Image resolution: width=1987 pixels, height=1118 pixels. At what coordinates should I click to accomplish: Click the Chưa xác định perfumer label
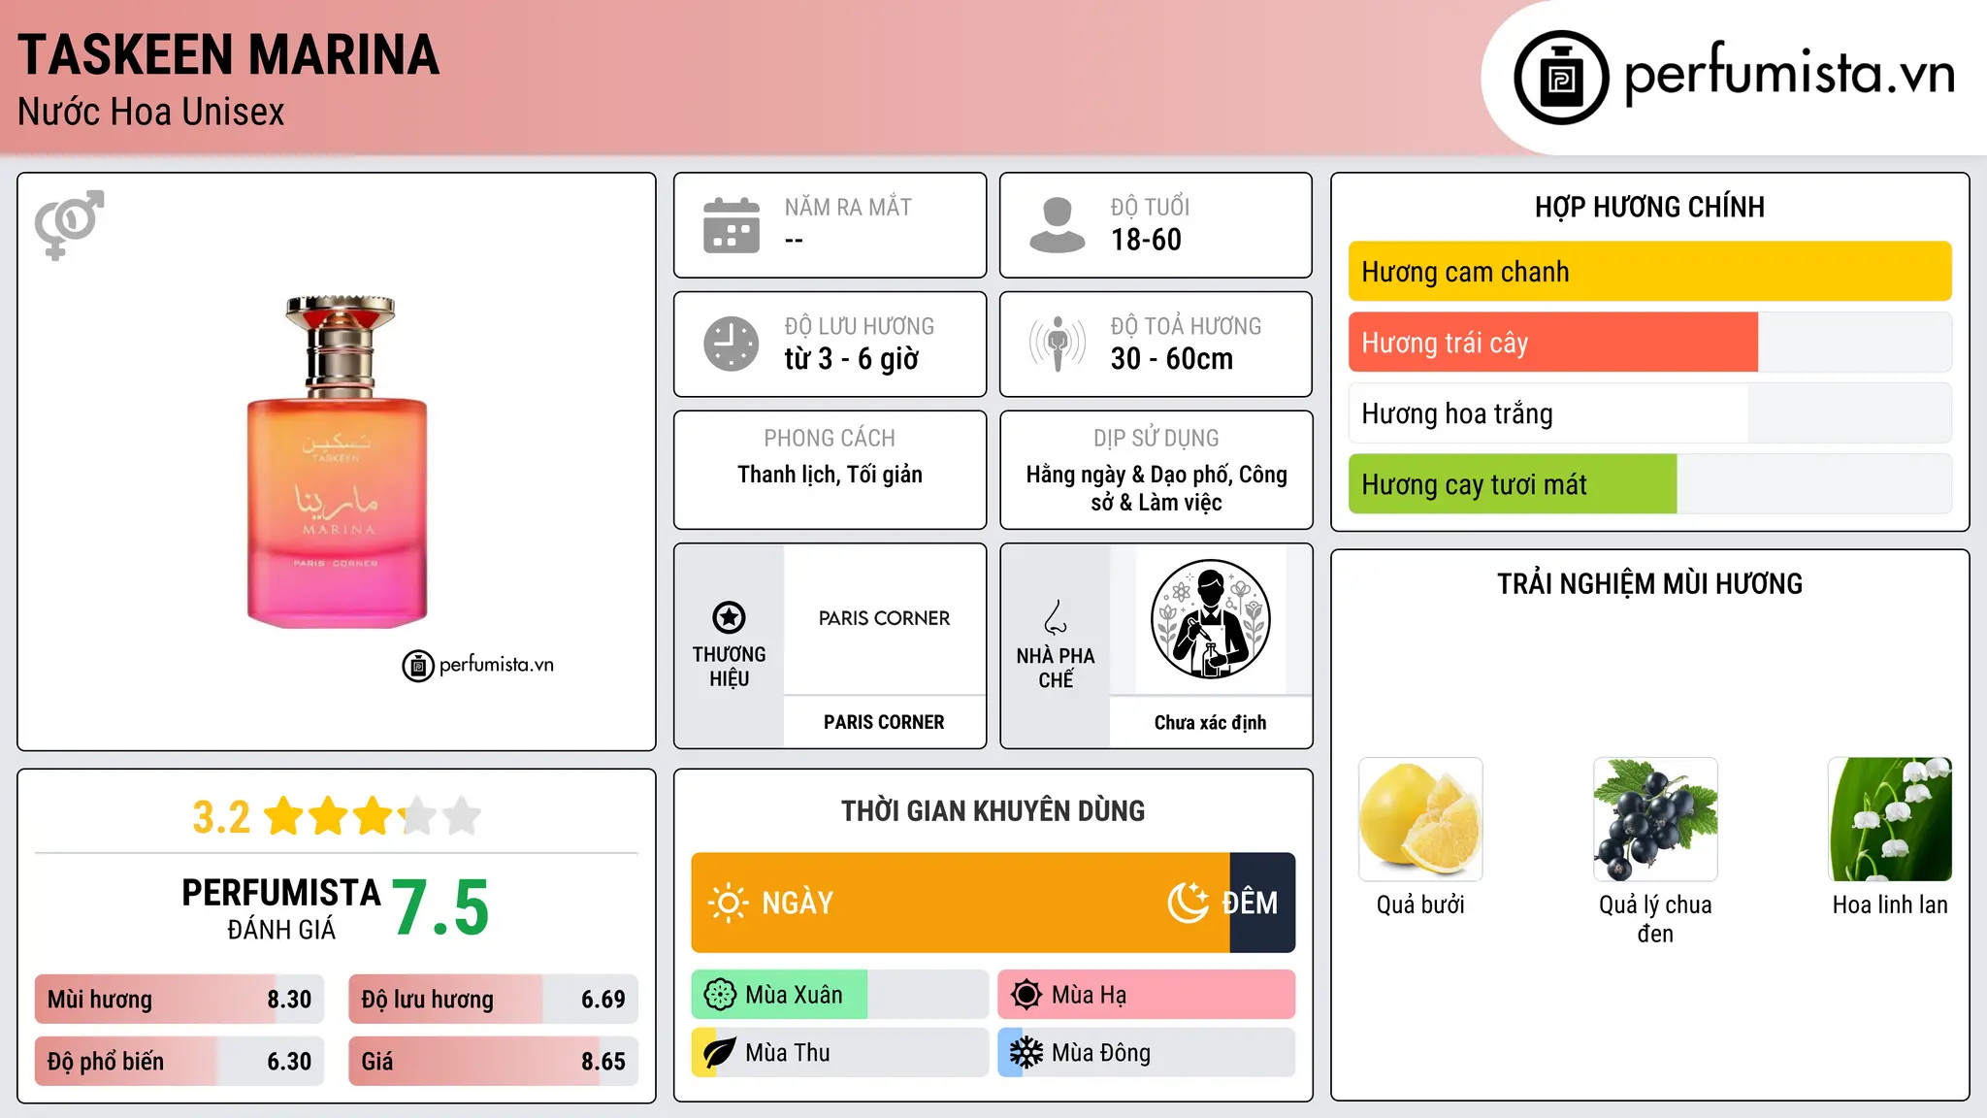[x=1210, y=722]
